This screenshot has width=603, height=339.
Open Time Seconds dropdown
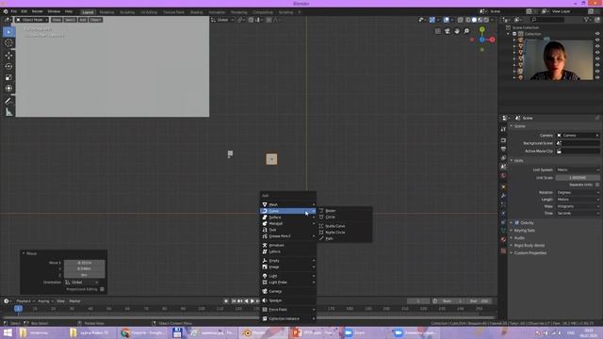[x=578, y=214]
